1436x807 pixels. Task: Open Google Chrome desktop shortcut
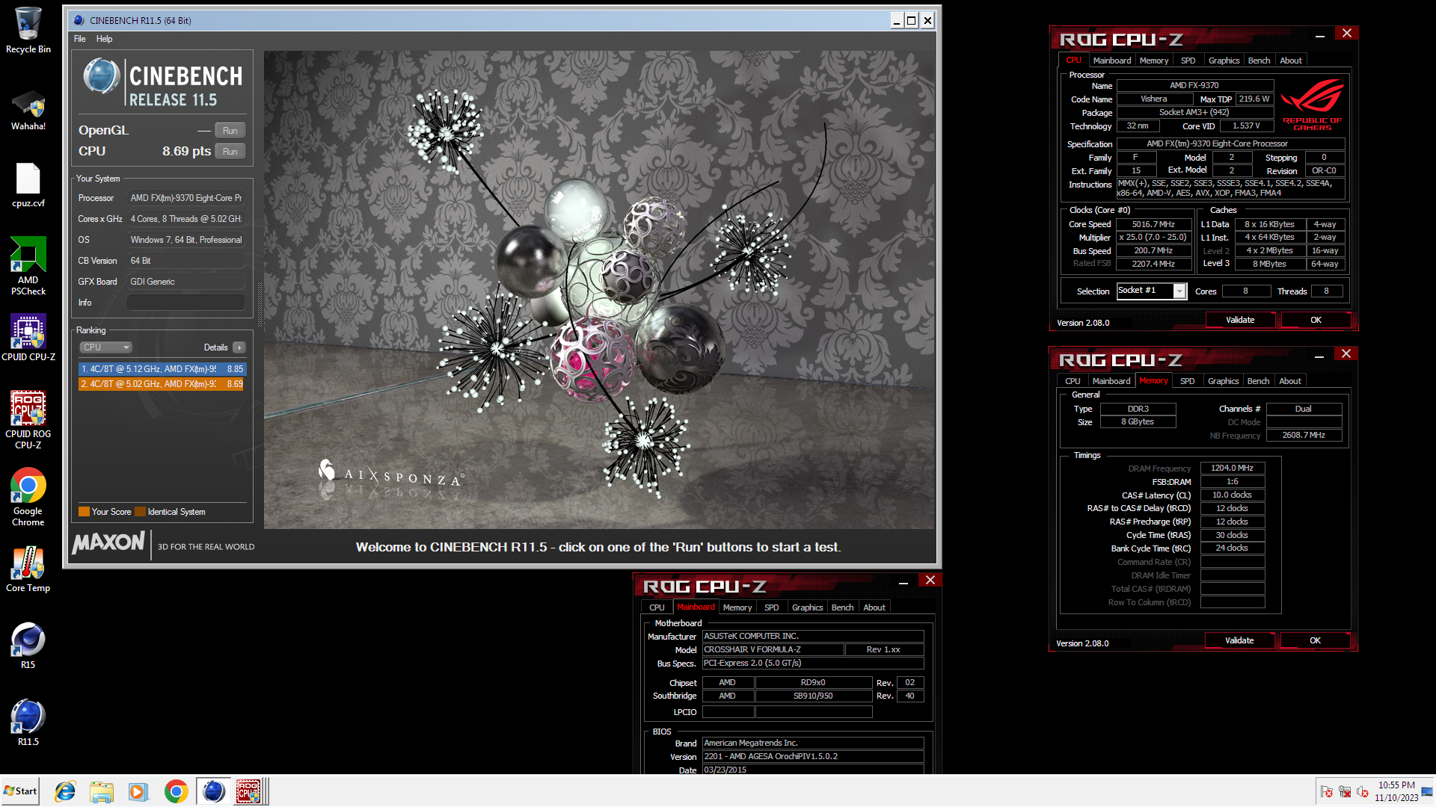coord(28,497)
